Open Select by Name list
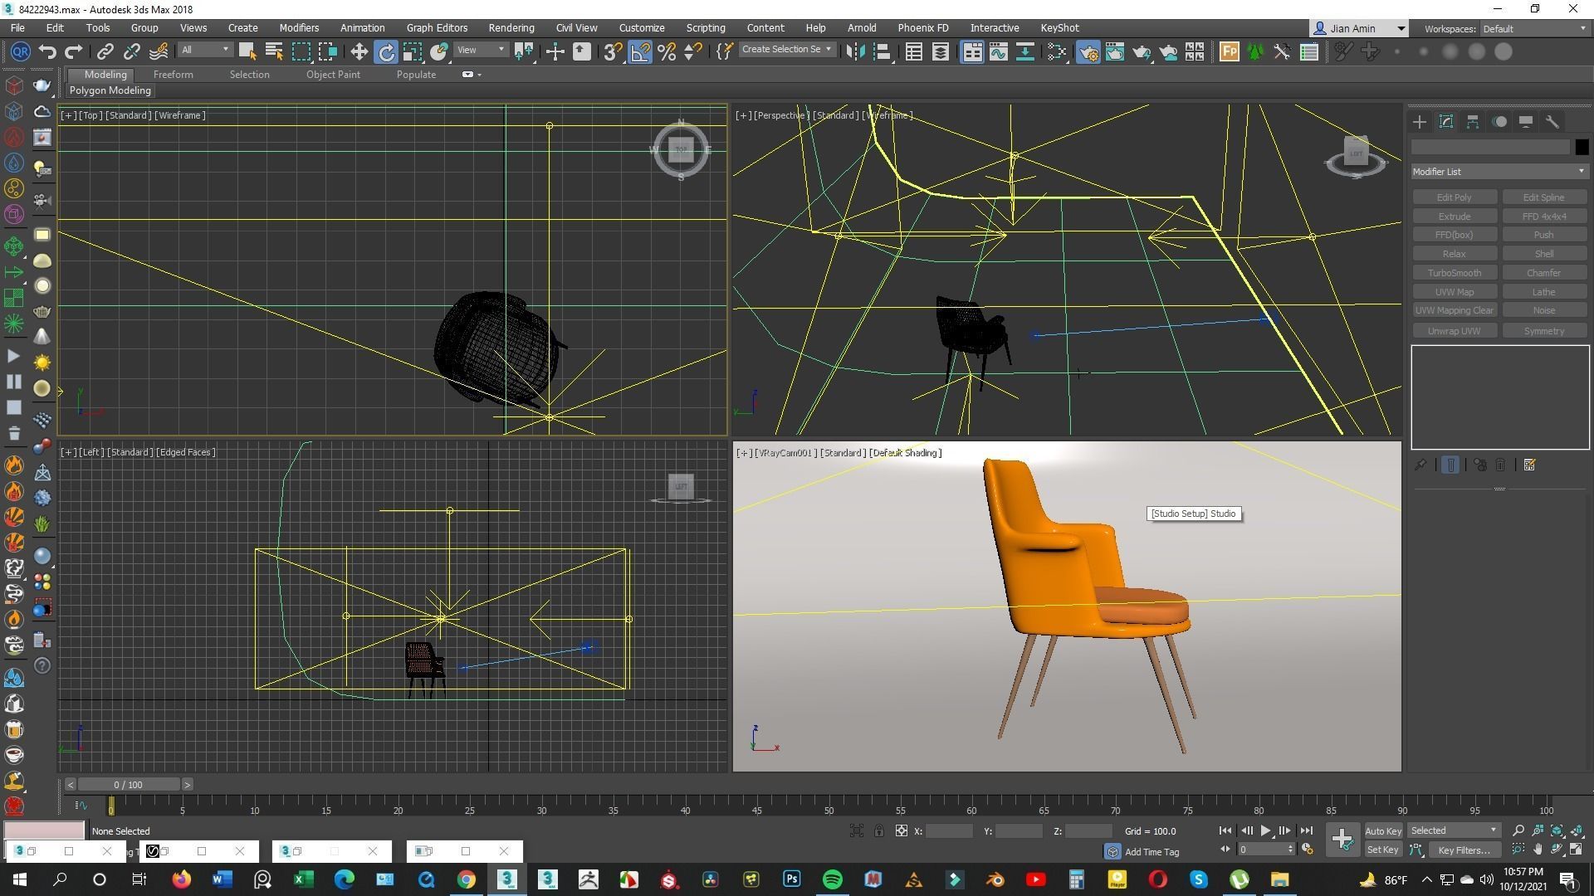This screenshot has width=1594, height=896. click(x=274, y=51)
